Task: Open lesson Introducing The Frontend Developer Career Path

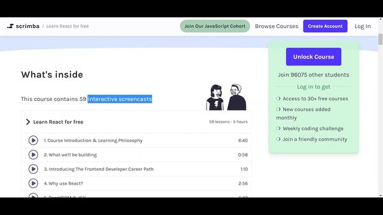Action: [99, 169]
